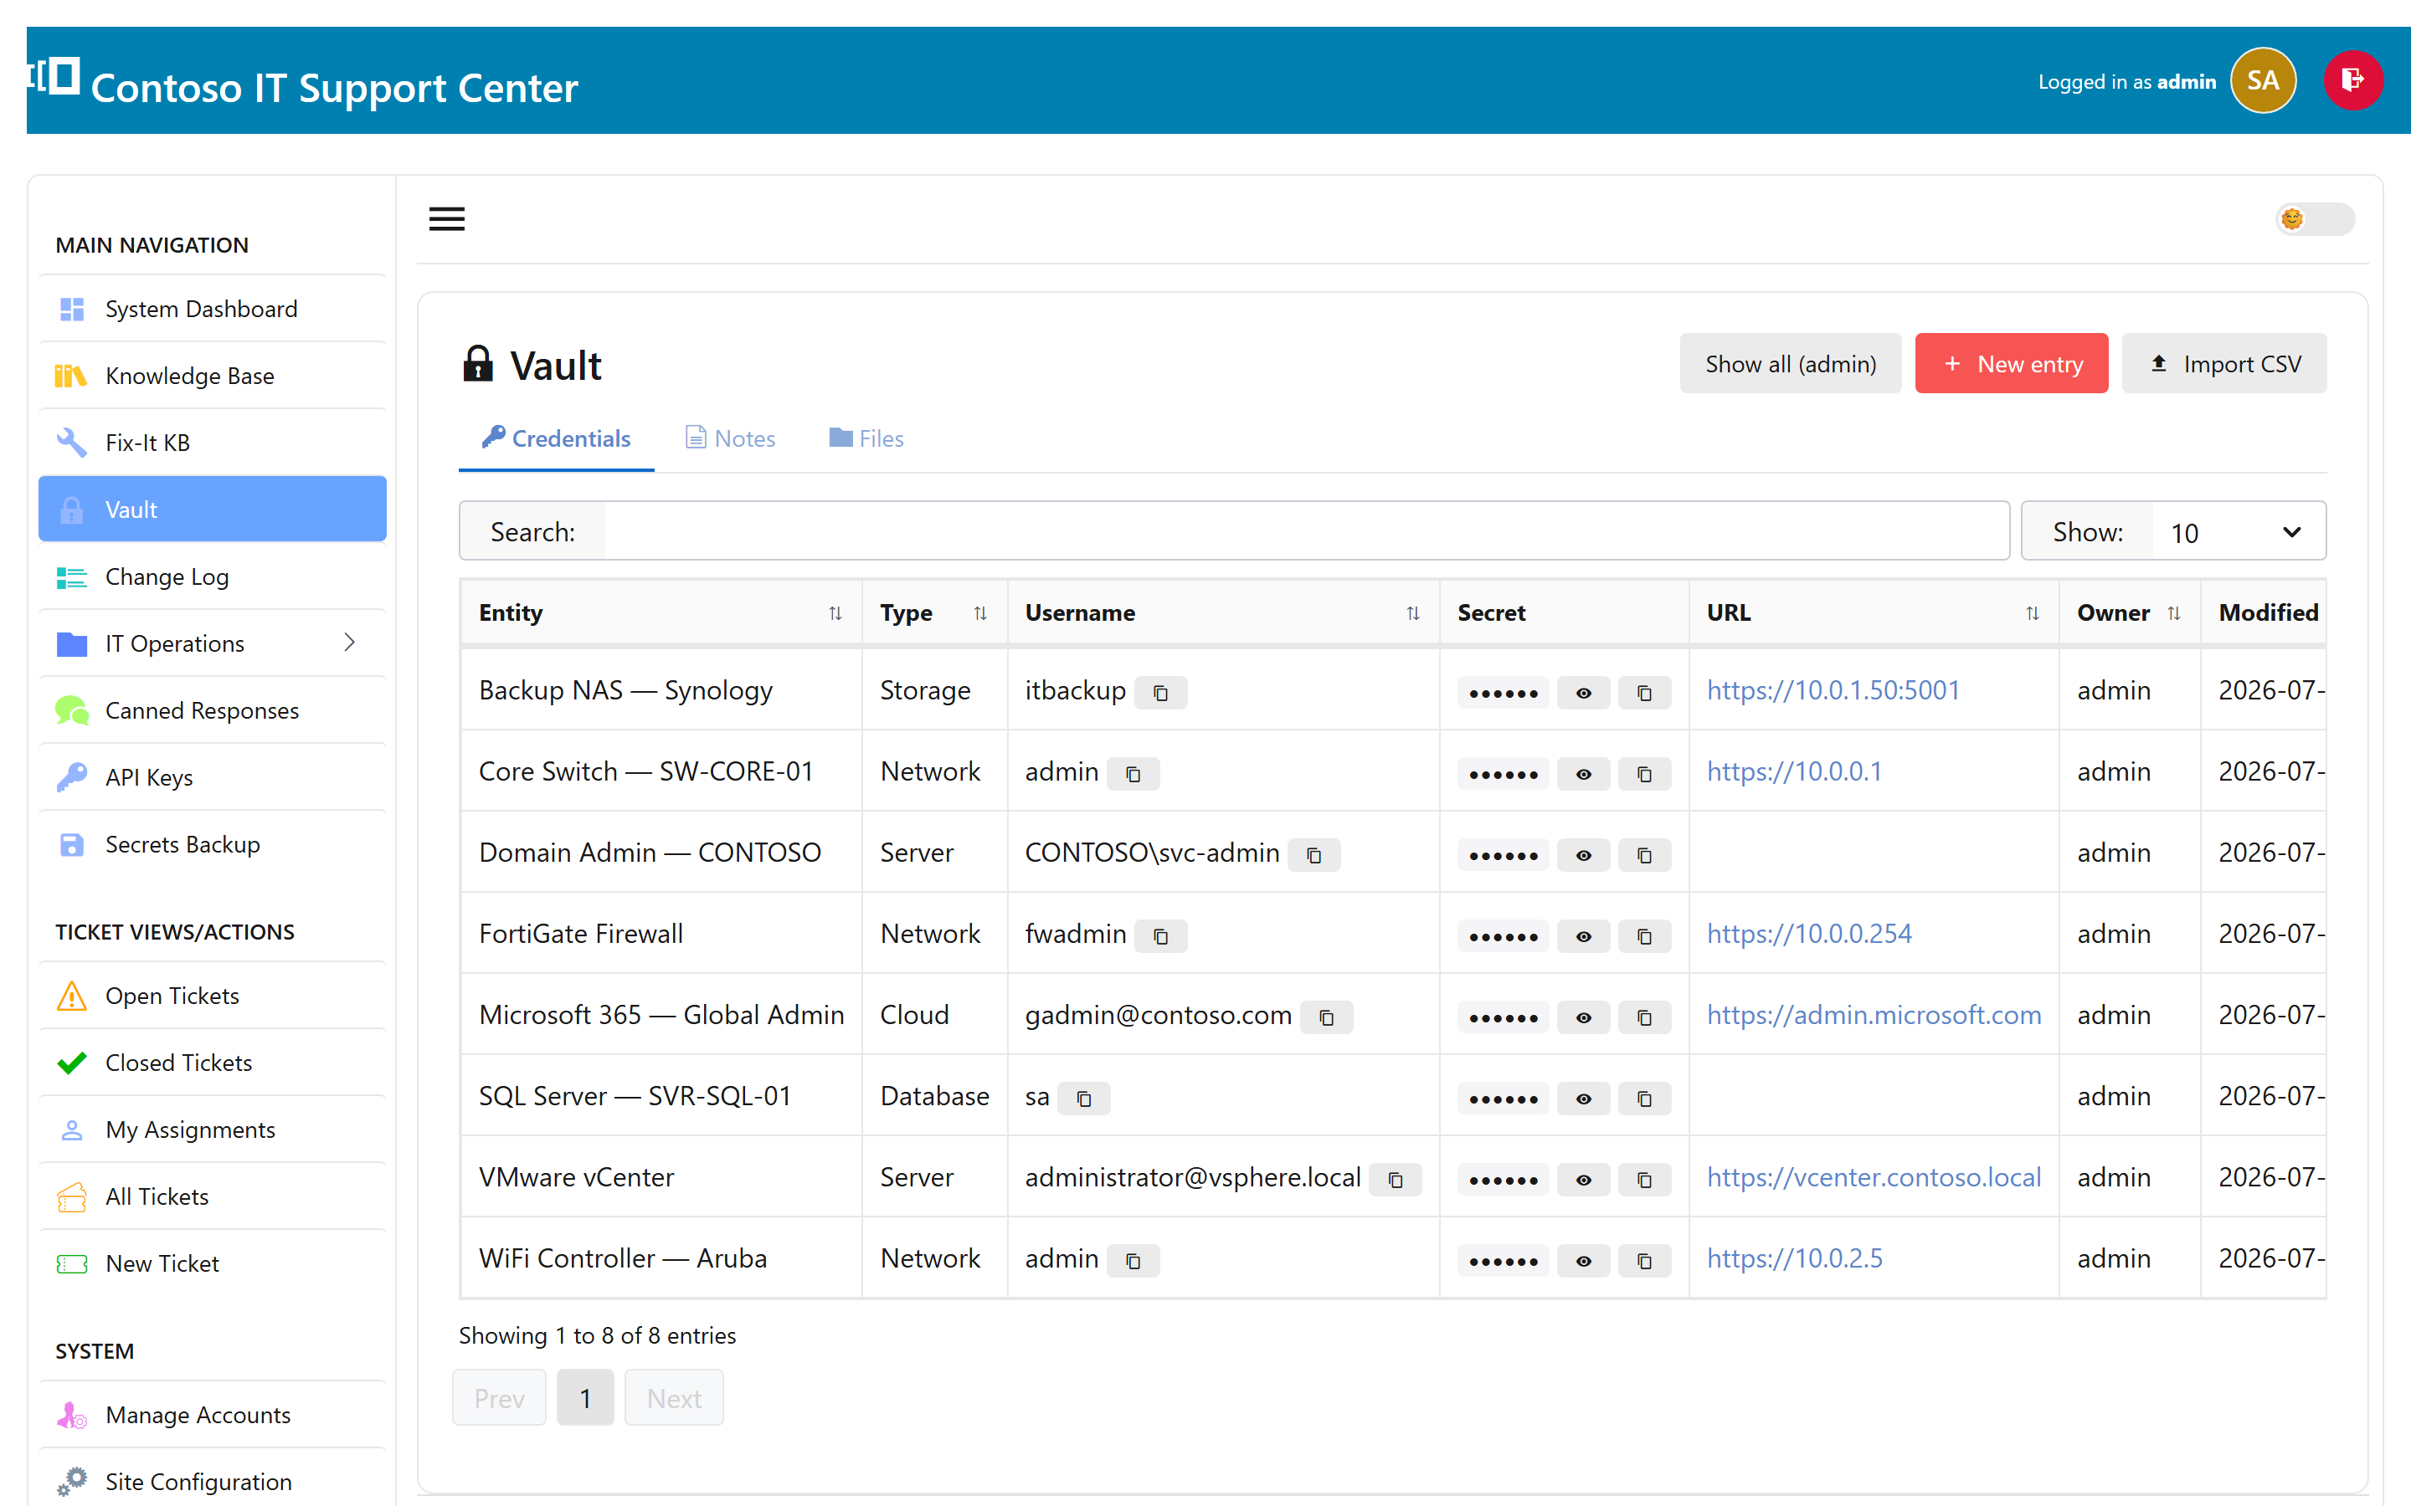The height and width of the screenshot is (1506, 2411).
Task: Sort table by Type column
Action: coord(934,612)
